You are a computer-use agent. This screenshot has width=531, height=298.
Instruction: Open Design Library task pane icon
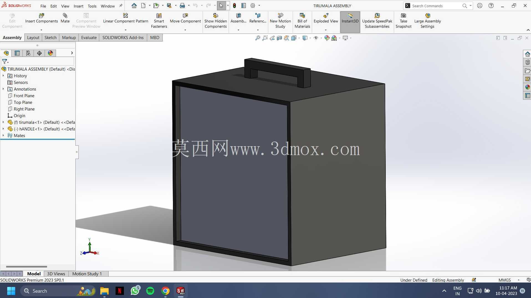tap(527, 62)
